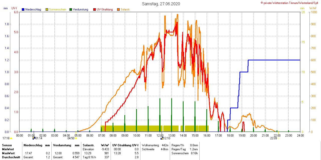Select the Niederschlag legend label
The image size is (321, 160).
pyautogui.click(x=33, y=9)
